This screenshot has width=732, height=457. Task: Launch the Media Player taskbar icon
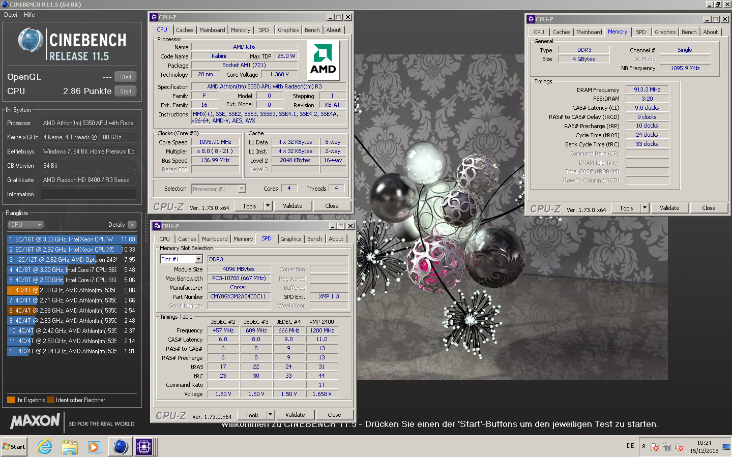[94, 447]
